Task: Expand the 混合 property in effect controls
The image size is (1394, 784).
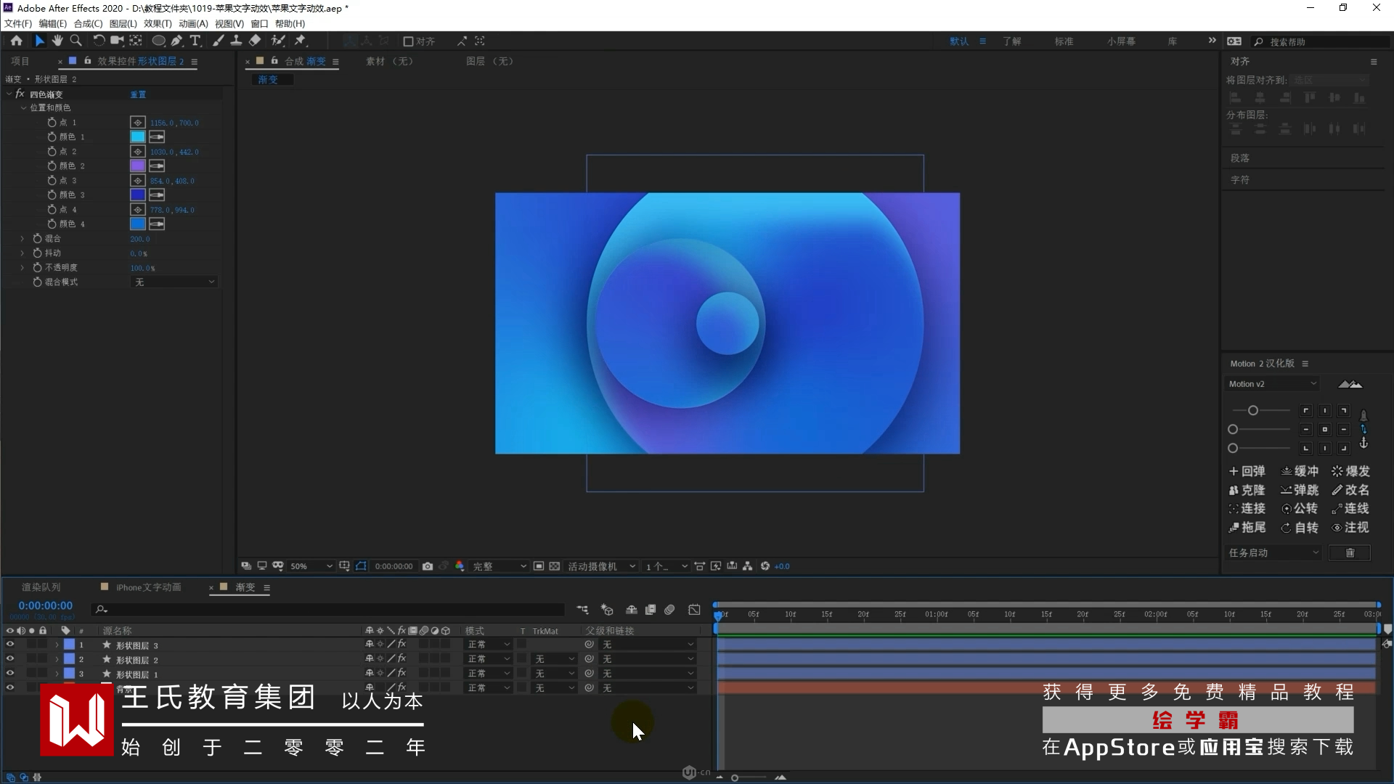Action: (x=23, y=238)
